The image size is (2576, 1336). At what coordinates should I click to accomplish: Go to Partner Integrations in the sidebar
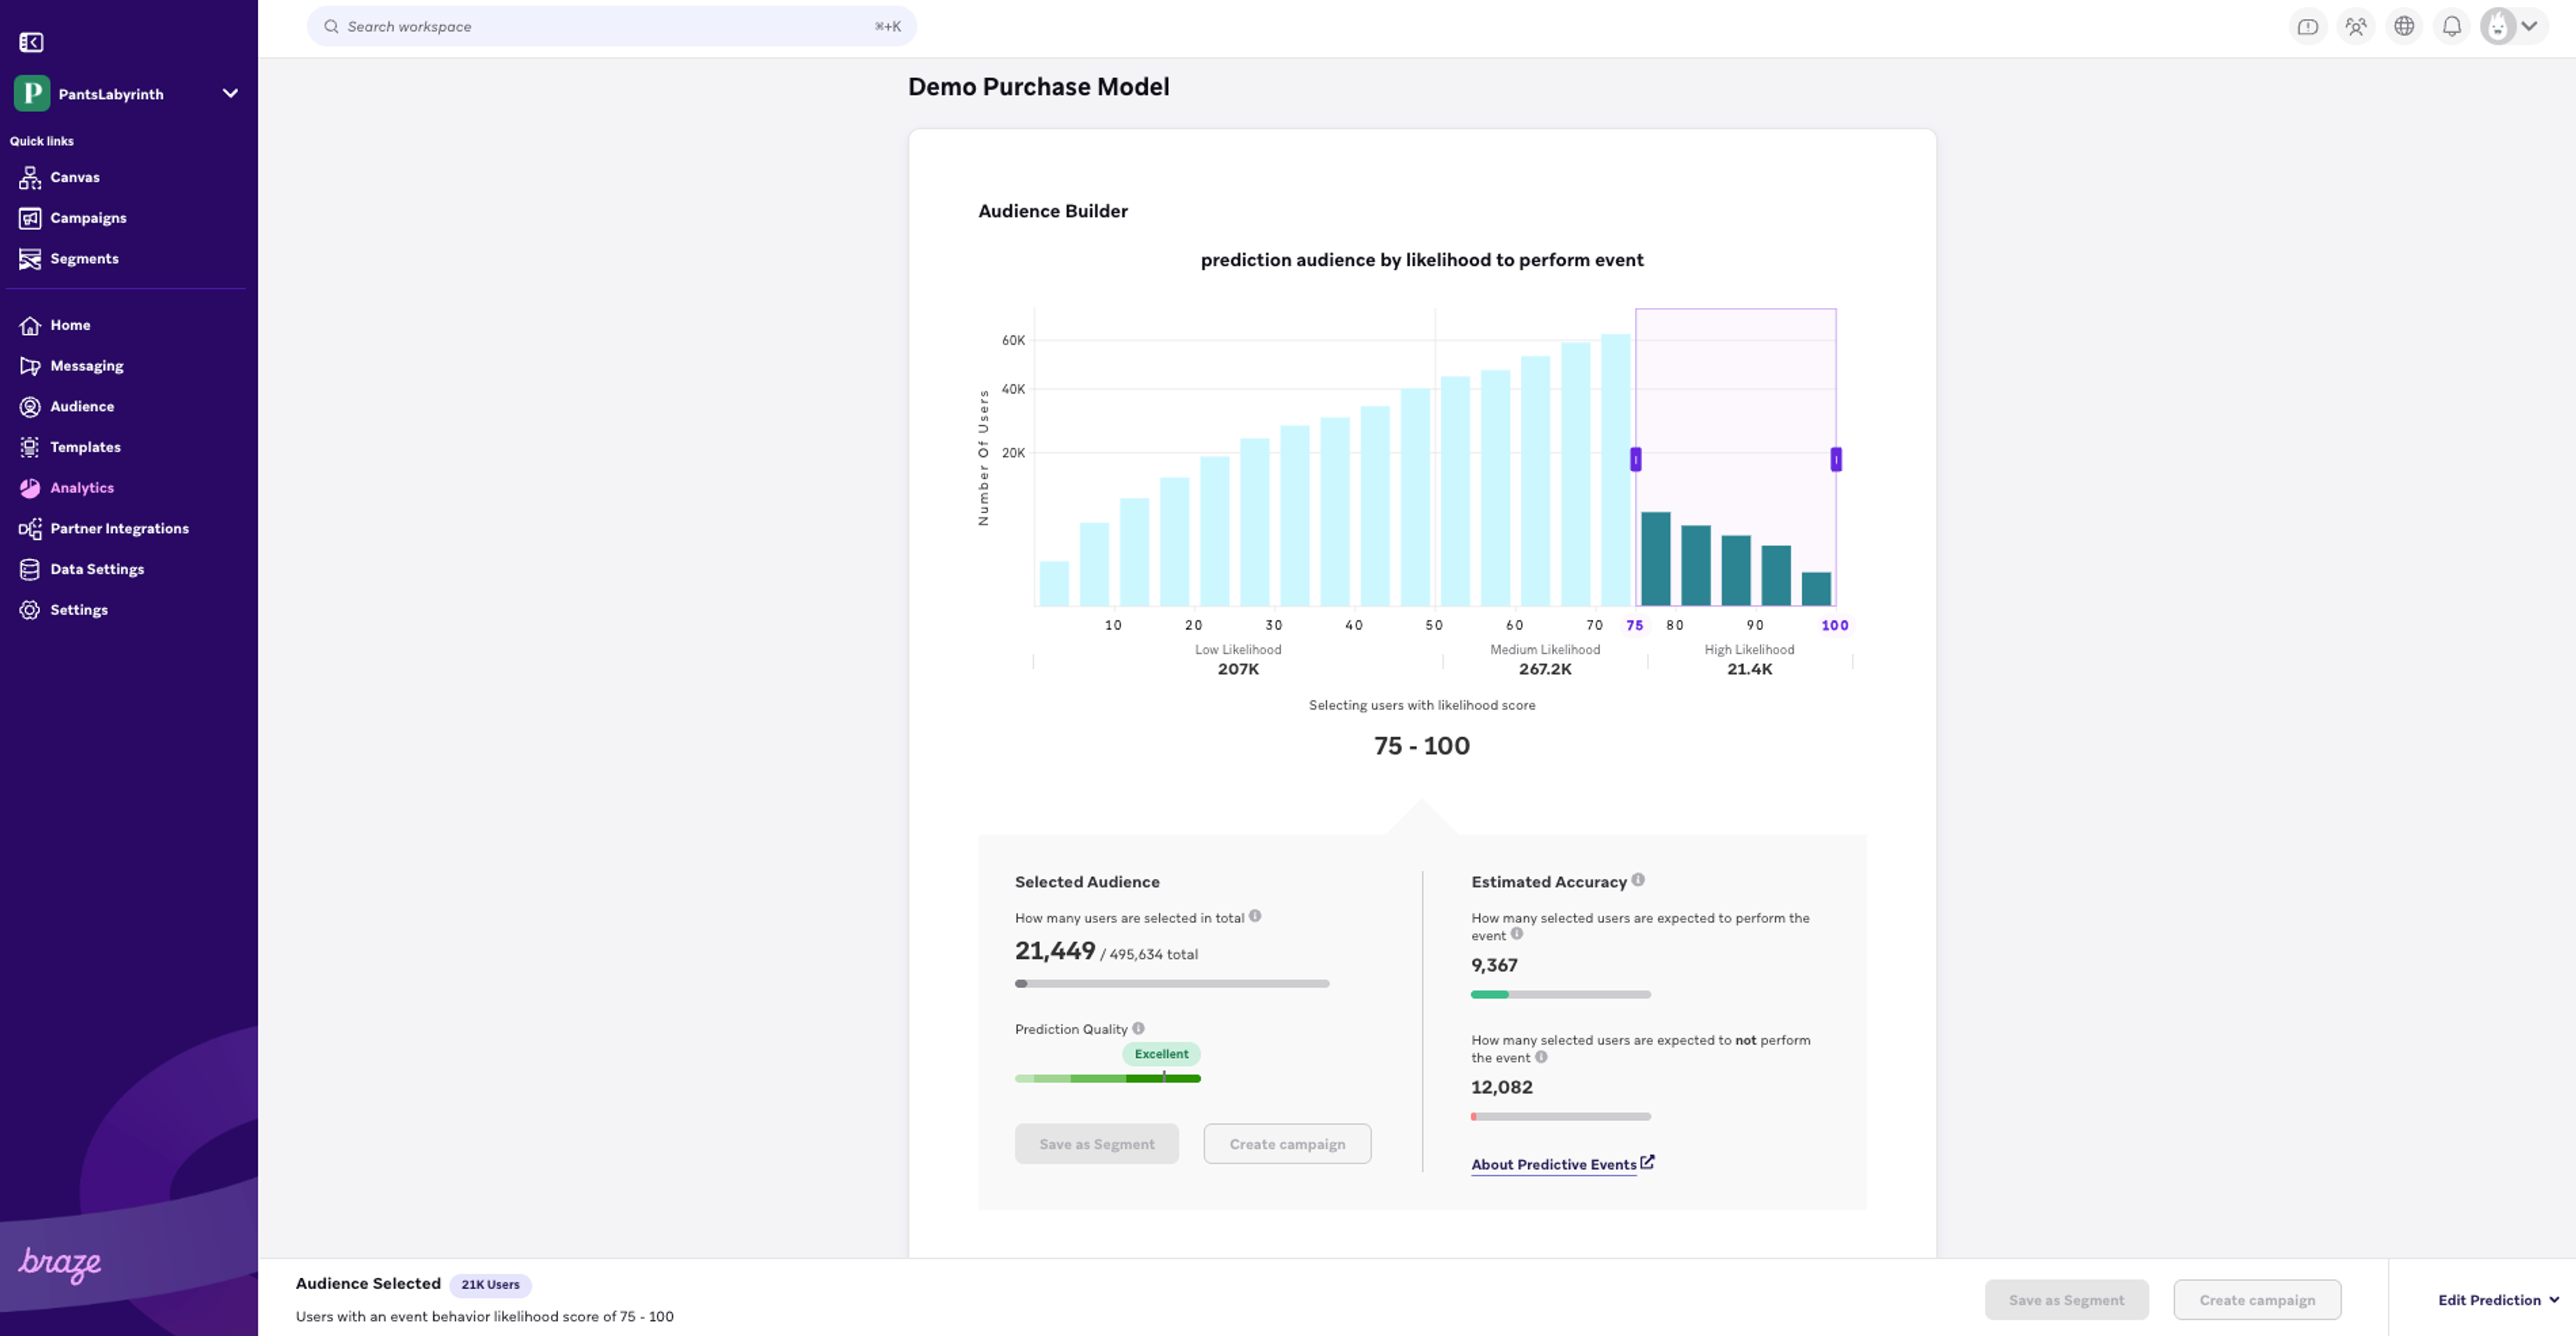point(119,528)
